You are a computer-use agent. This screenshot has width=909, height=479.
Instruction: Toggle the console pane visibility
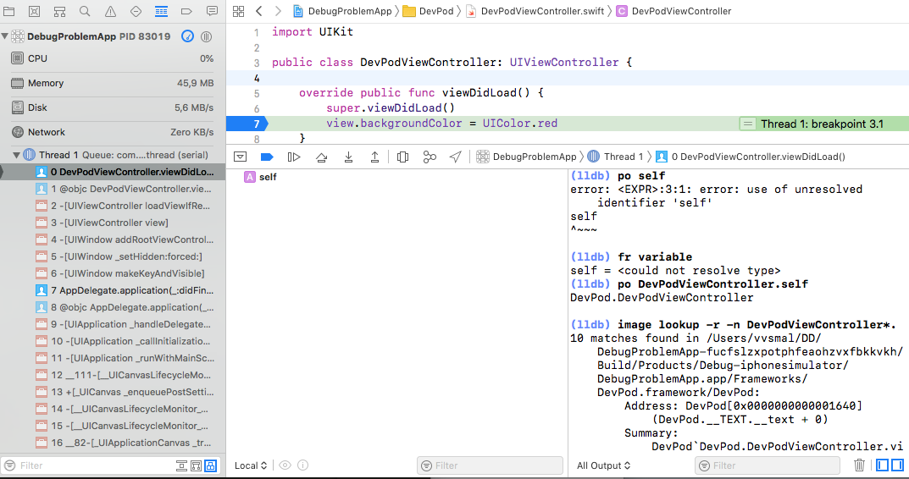pyautogui.click(x=897, y=465)
